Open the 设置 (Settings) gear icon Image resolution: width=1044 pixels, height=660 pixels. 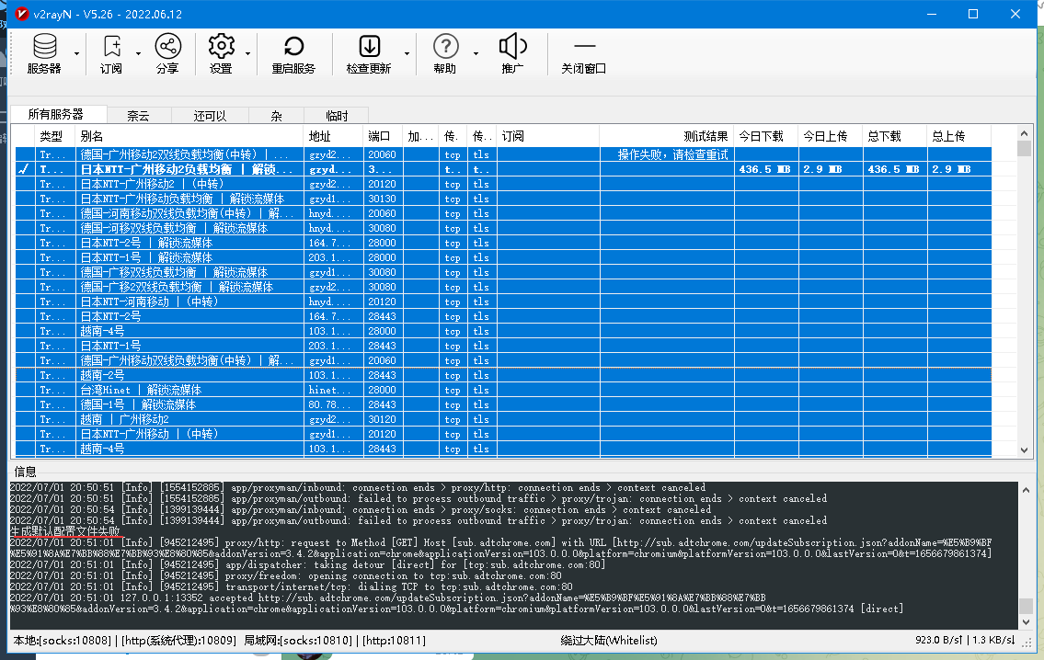pos(221,47)
